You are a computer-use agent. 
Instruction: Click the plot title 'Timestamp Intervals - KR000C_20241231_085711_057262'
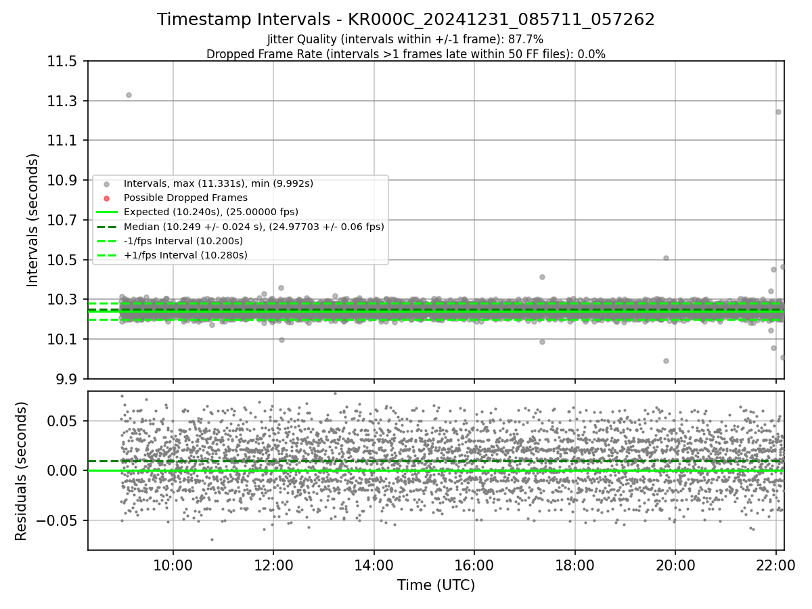(406, 20)
